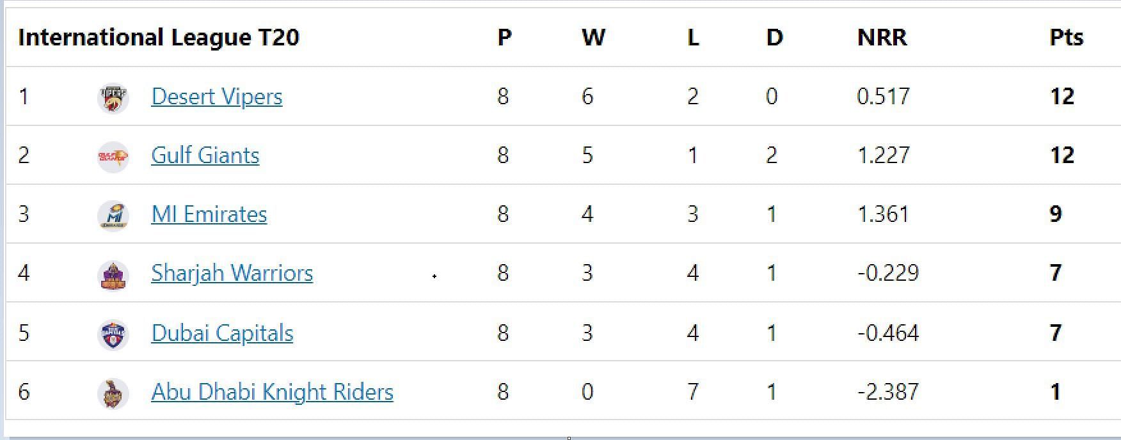Screen dimensions: 1121x440
Task: Click the L column header
Action: pos(693,37)
